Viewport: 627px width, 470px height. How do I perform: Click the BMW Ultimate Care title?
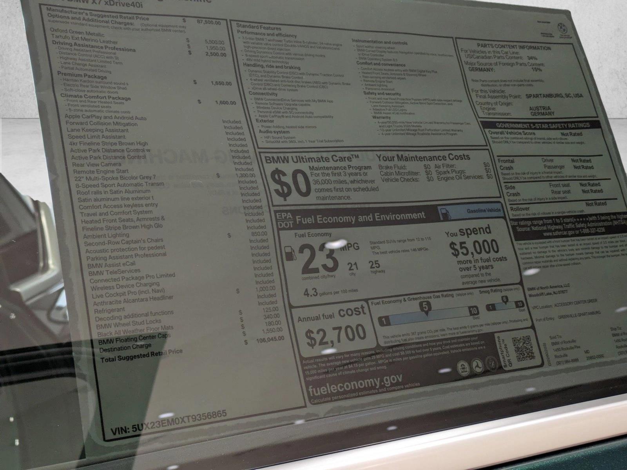click(312, 159)
